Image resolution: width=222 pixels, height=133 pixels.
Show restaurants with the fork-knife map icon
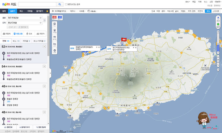(x=55, y=38)
